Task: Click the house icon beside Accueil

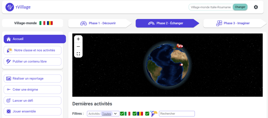Action: pyautogui.click(x=9, y=39)
